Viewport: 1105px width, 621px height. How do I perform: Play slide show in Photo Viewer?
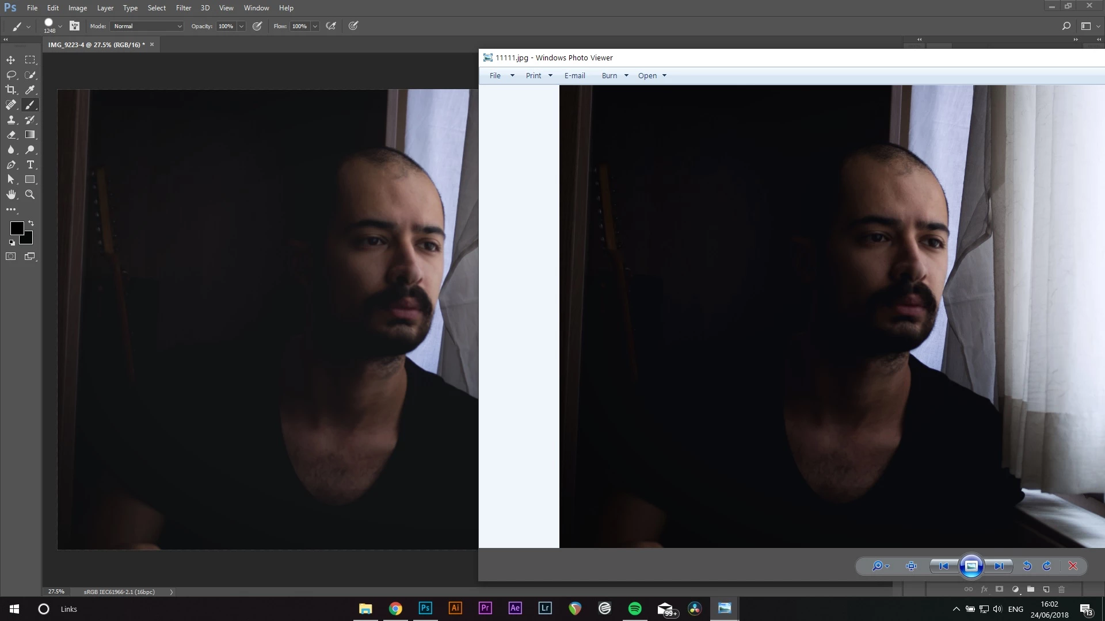pyautogui.click(x=971, y=566)
